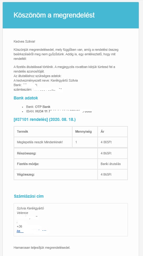This screenshot has height=256, width=143.
Task: Click the Ár column header
Action: click(x=102, y=131)
